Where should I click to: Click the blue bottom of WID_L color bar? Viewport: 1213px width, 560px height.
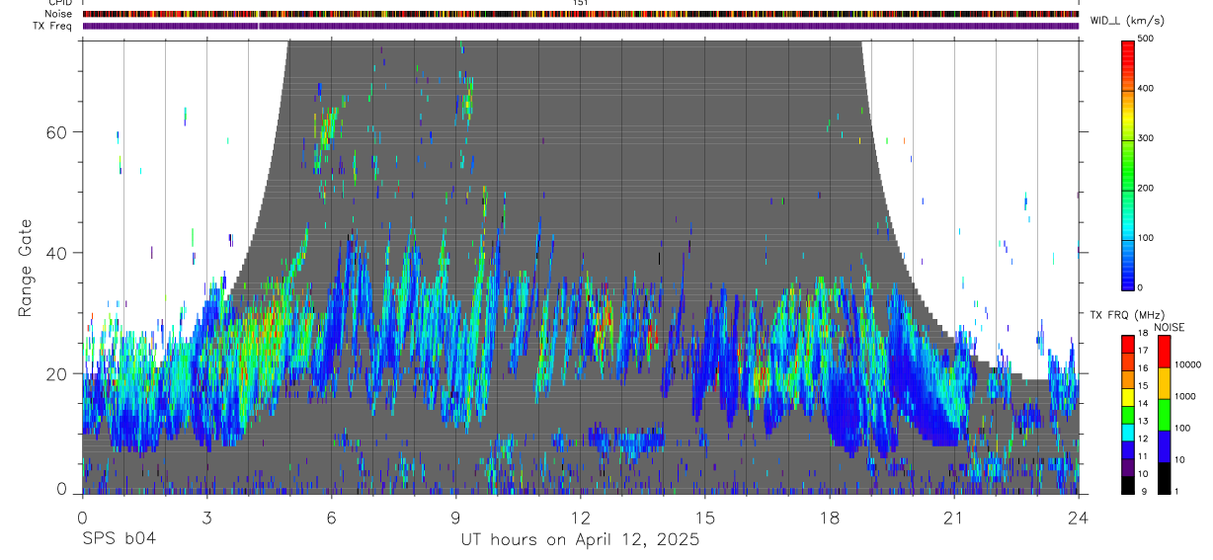1127,280
